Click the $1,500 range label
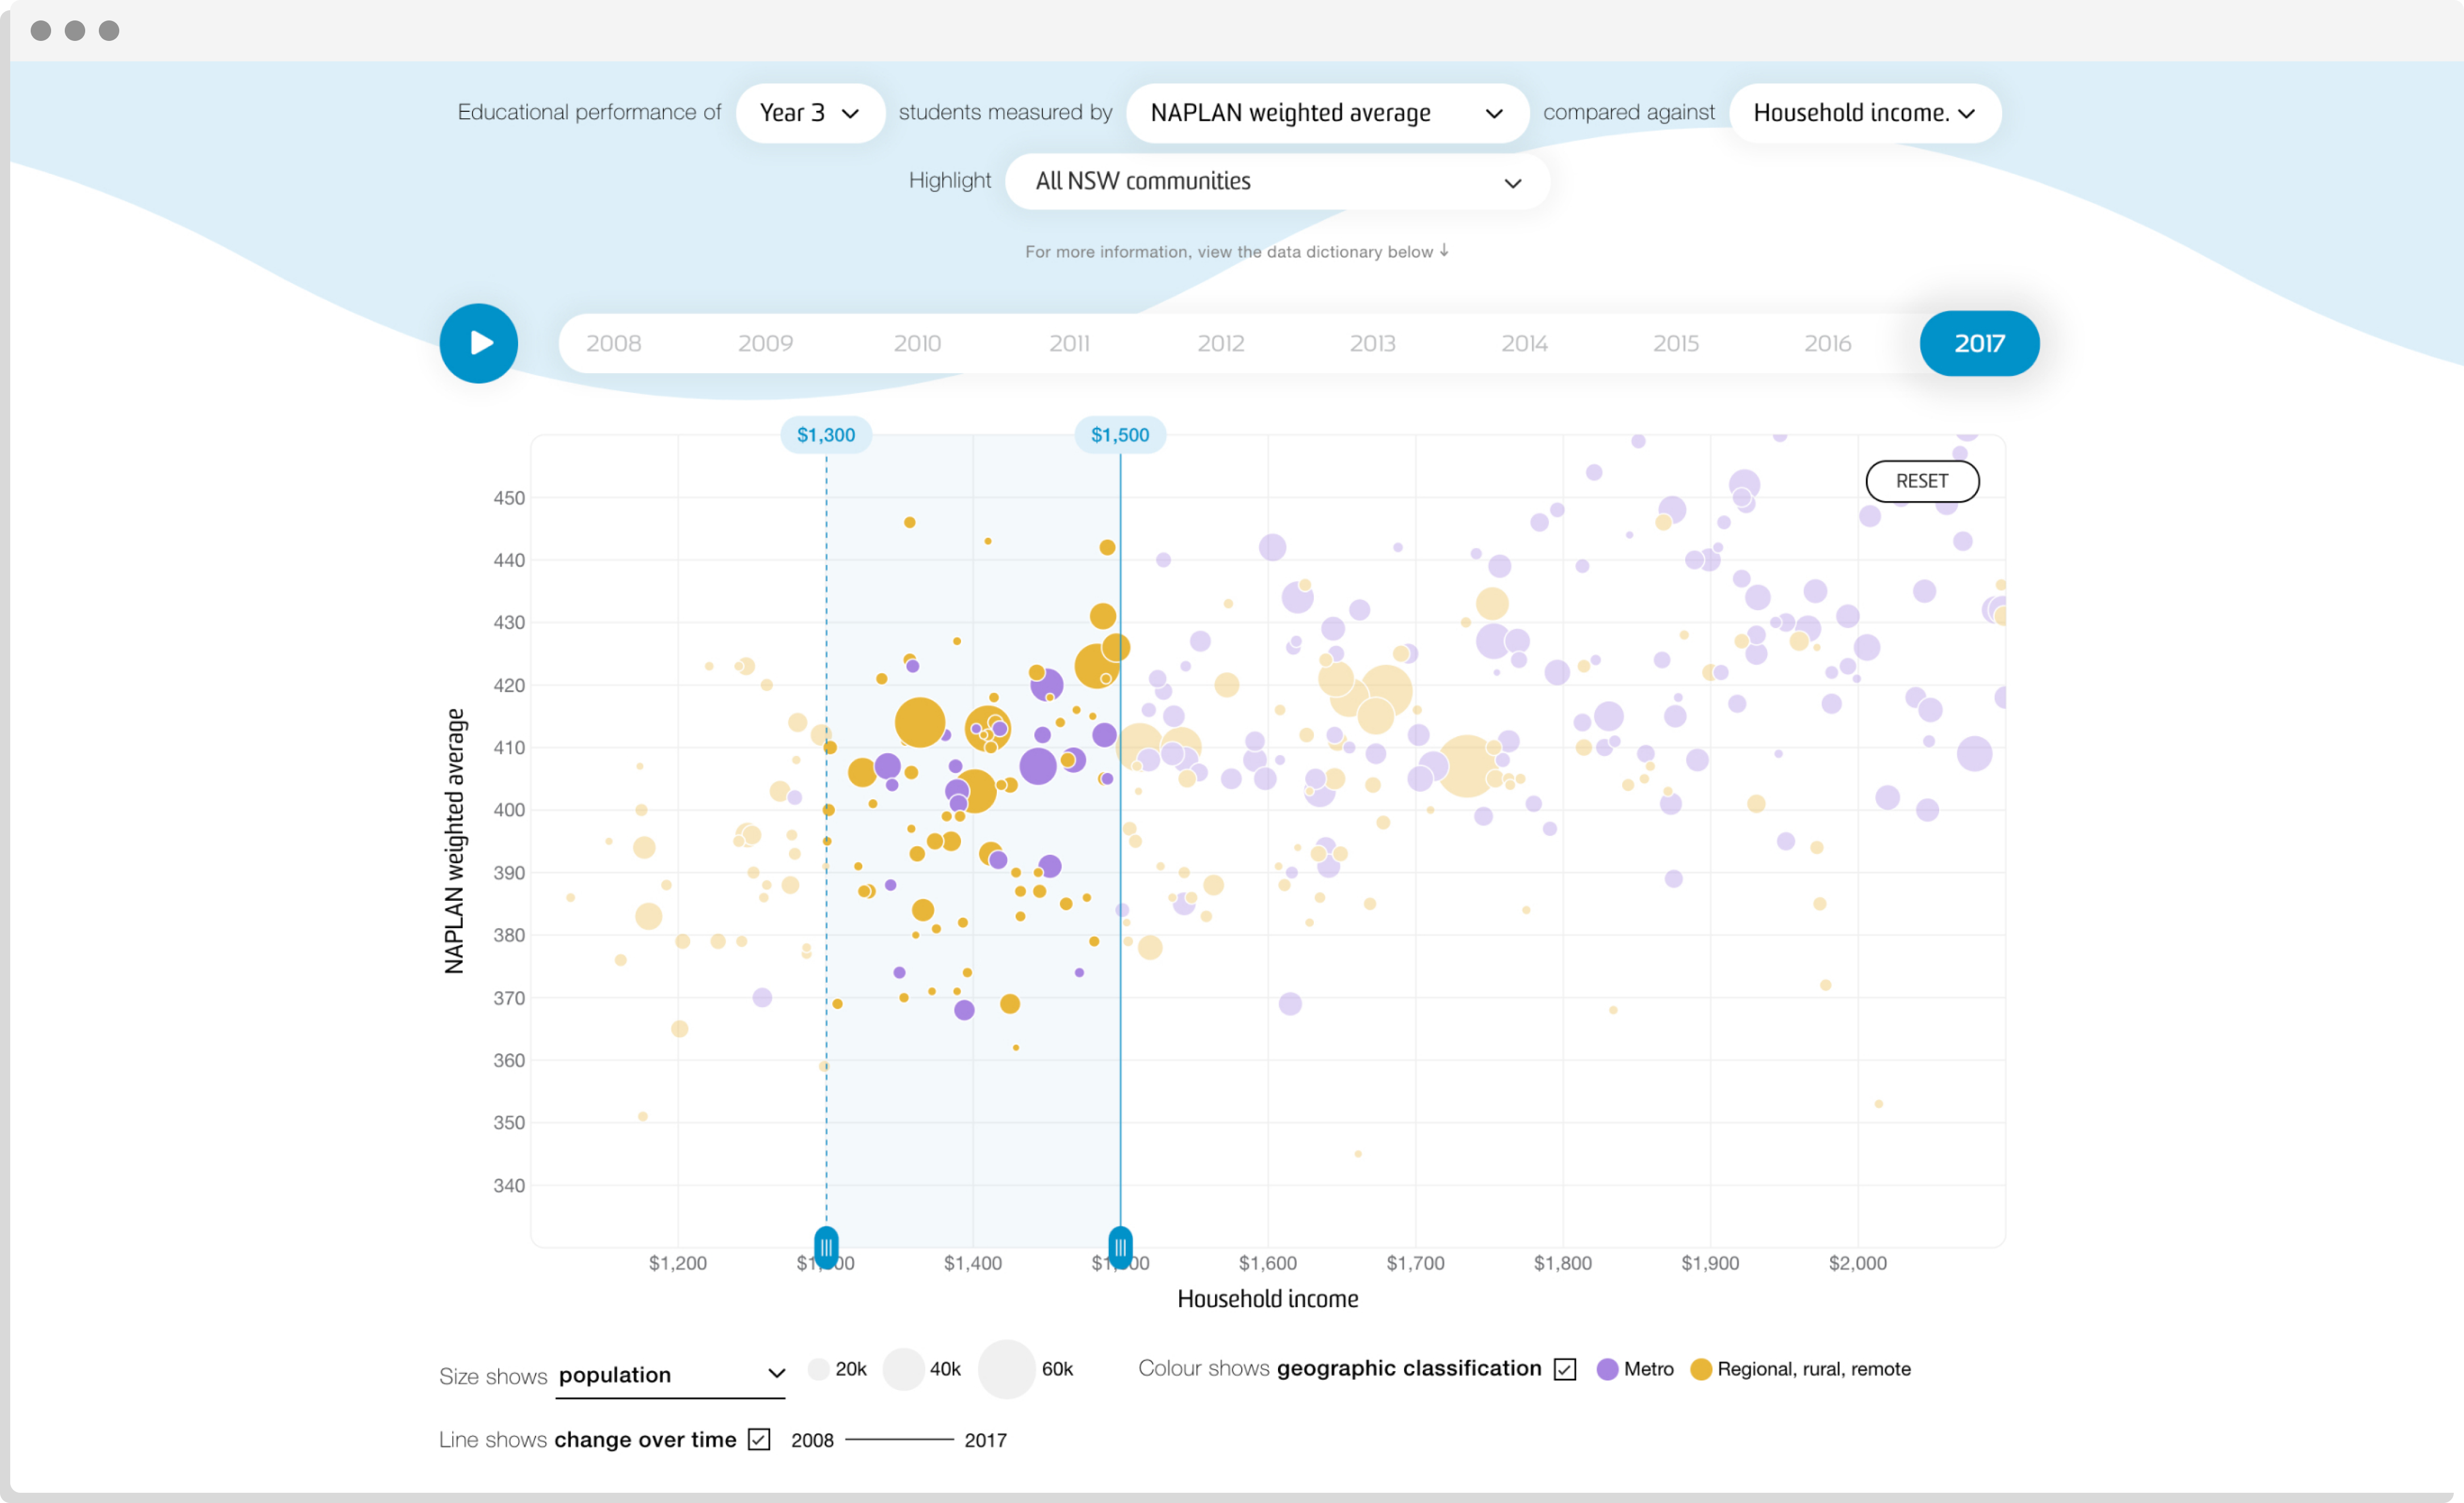This screenshot has height=1503, width=2464. 1120,435
